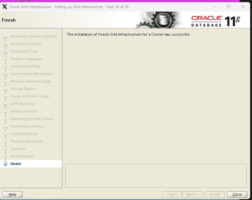This screenshot has width=252, height=200.
Task: Select the Storage Option step
Action: [23, 89]
